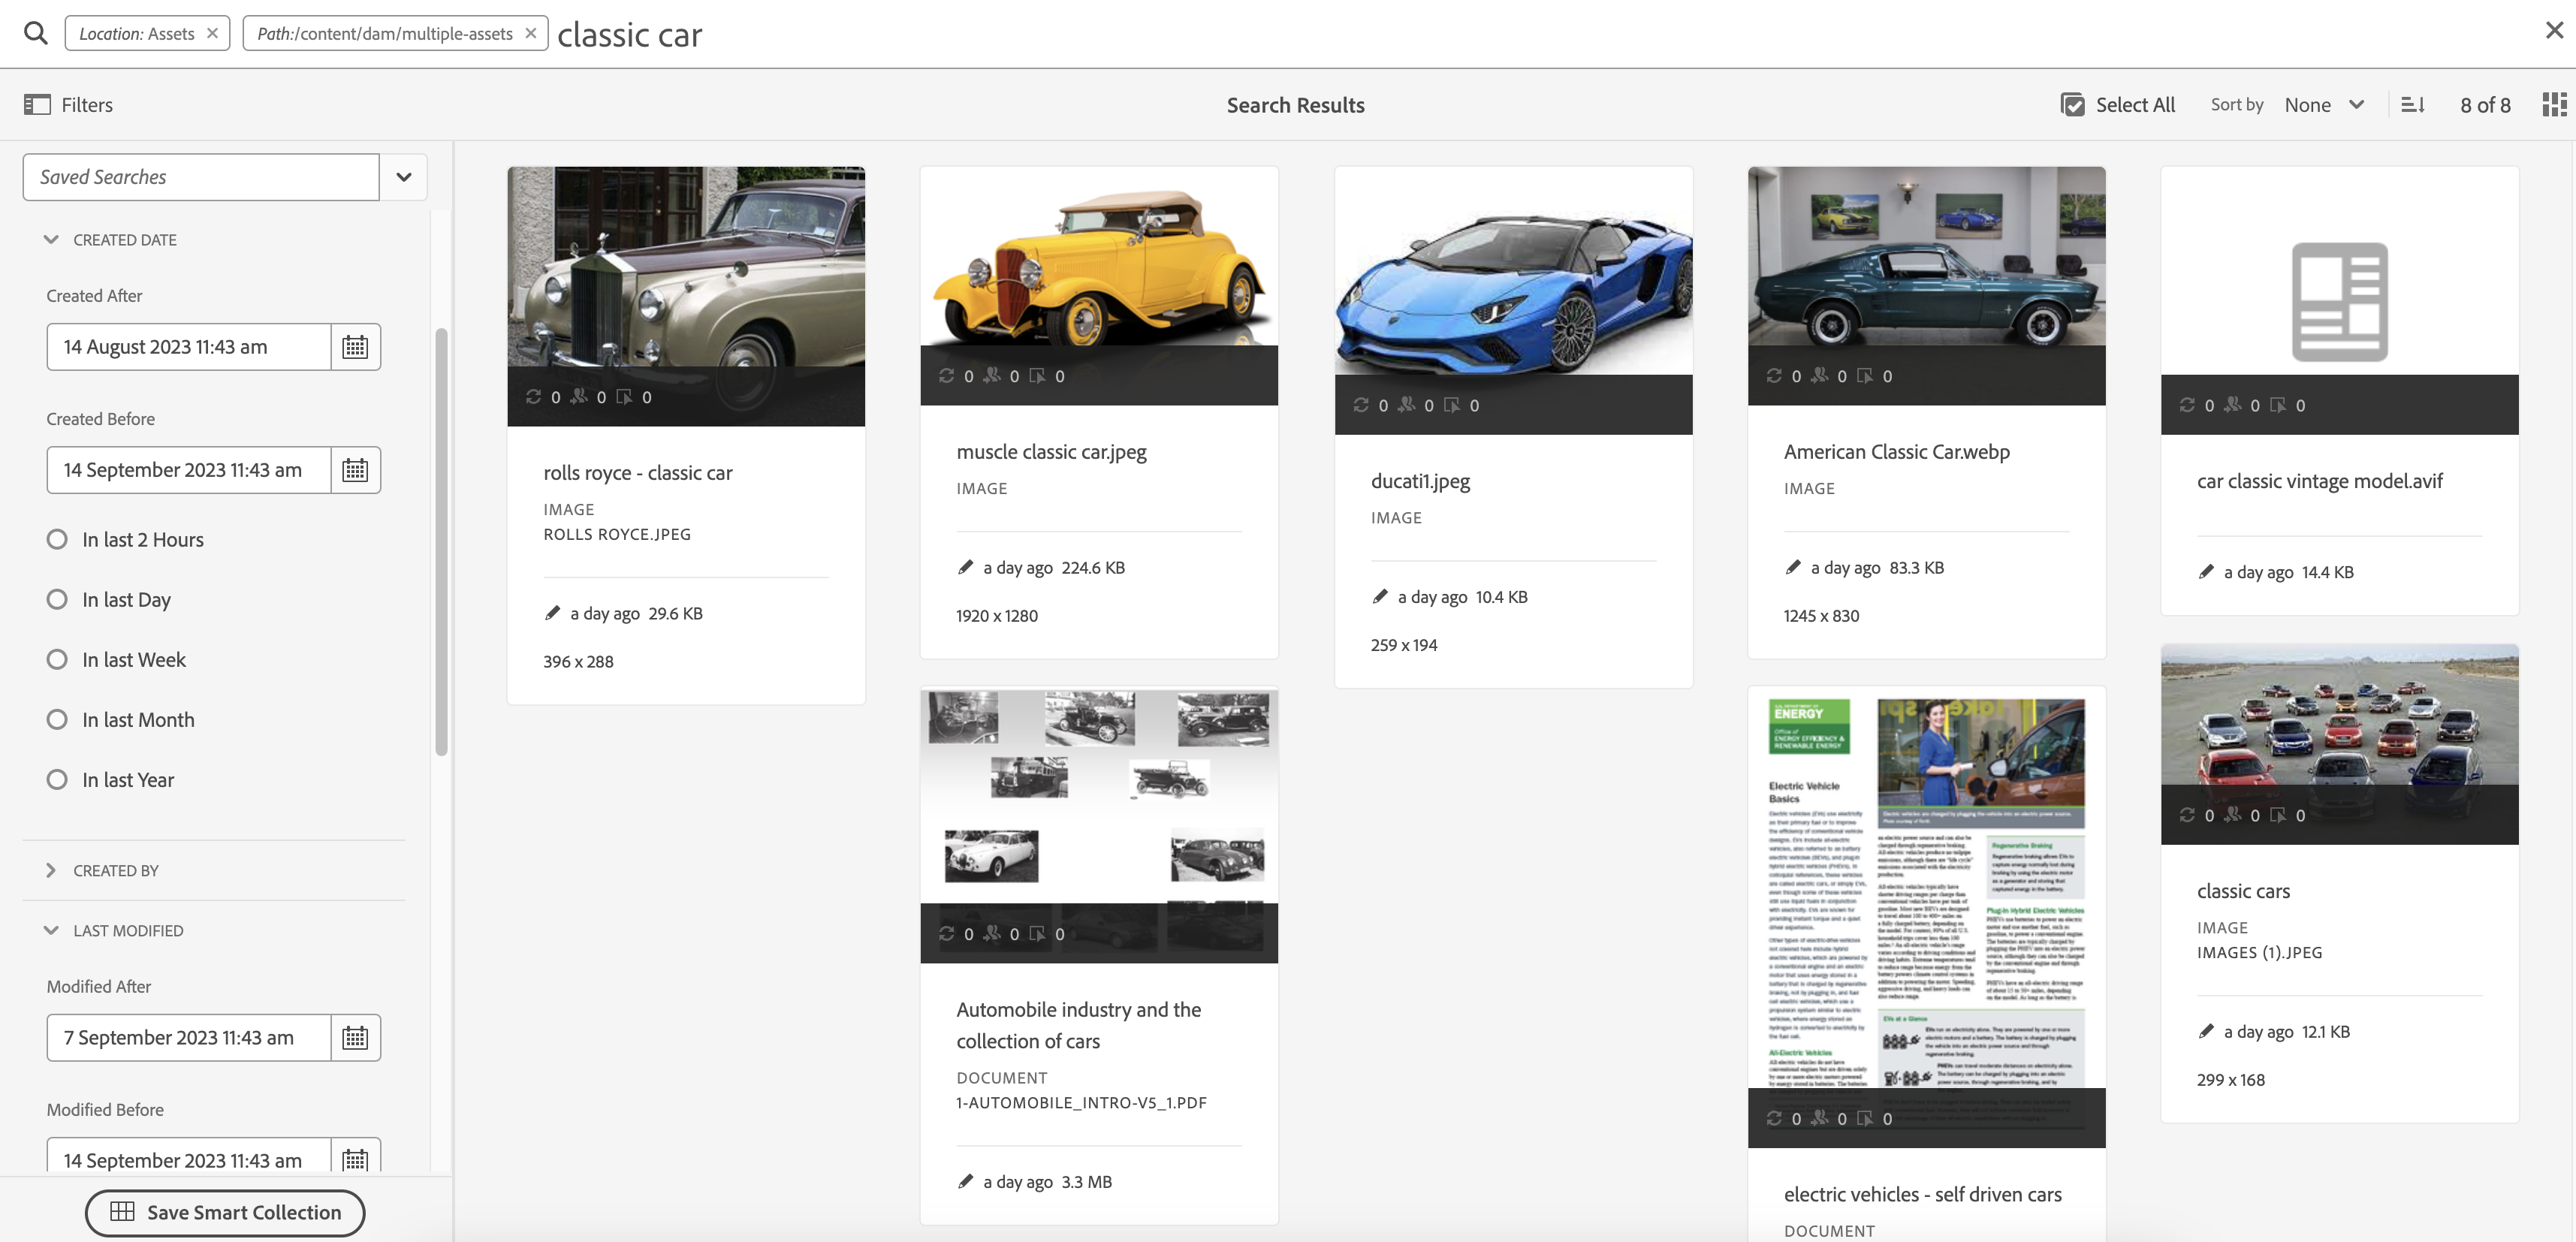The height and width of the screenshot is (1242, 2576).
Task: Click the '1920 x 1280' dimensions text
Action: 996,615
